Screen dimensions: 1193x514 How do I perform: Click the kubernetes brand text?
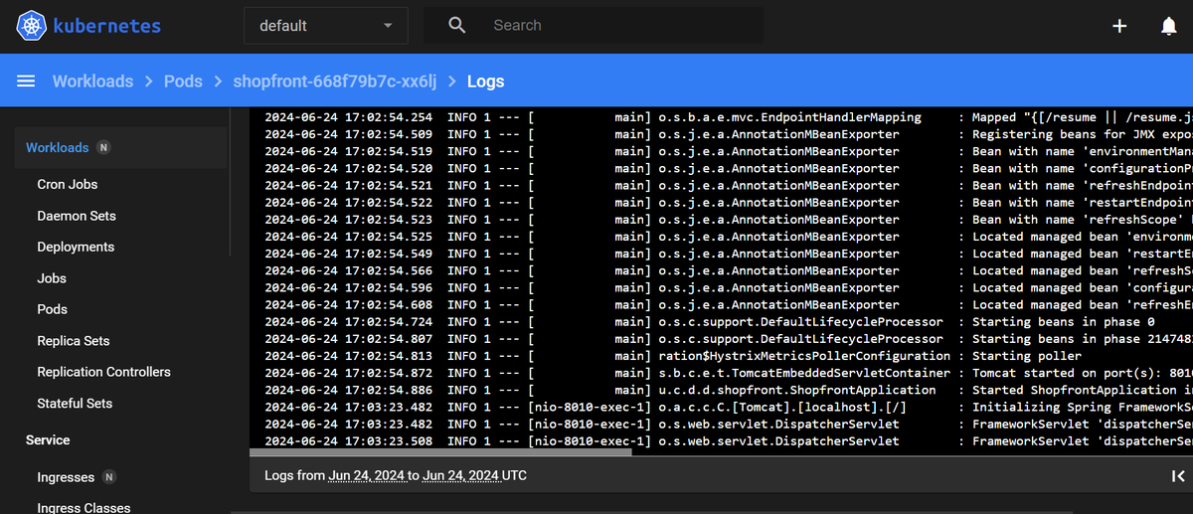pos(109,26)
